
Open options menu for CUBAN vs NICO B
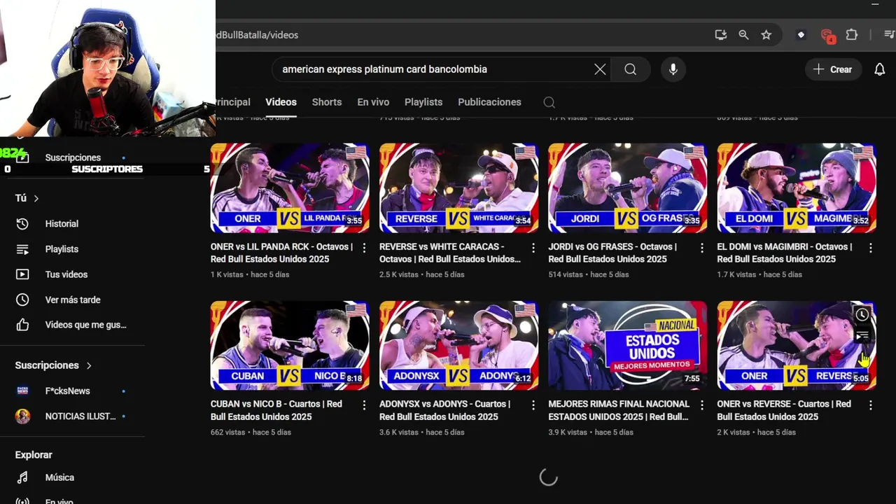[364, 405]
